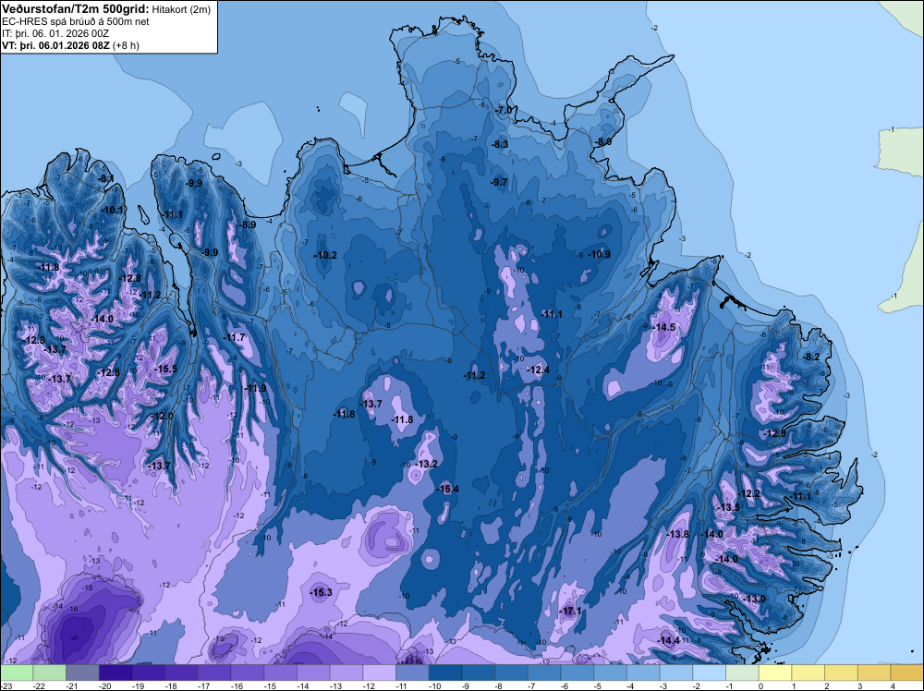Choose the 2 yellow legend swatch
The image size is (924, 691).
(x=842, y=673)
